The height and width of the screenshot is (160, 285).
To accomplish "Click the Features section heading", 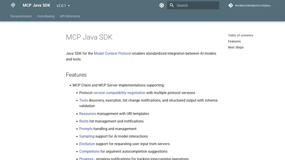I will pos(76,75).
